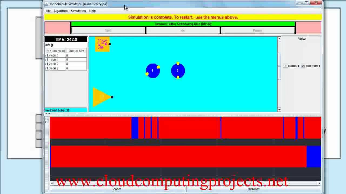Click the 'Random Buffer Scheduling Rule (RBSR)' green banner
346x194 pixels.
click(x=183, y=24)
